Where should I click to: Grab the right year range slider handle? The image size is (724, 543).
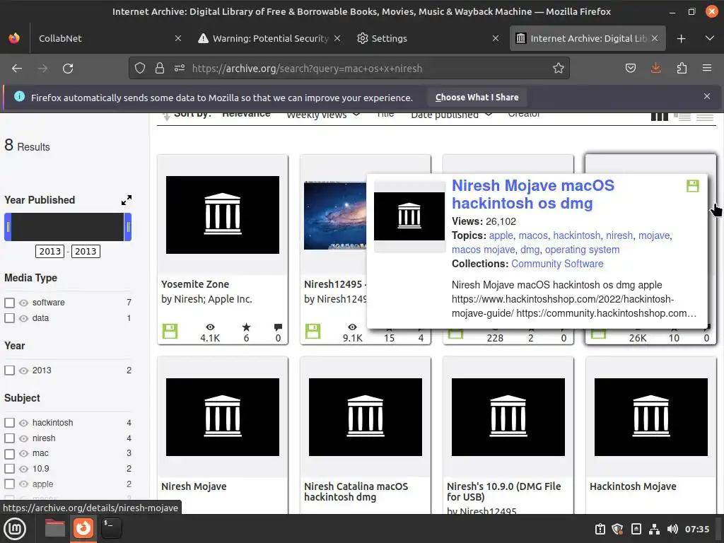pyautogui.click(x=128, y=227)
